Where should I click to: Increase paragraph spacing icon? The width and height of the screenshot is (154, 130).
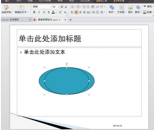tap(93, 12)
